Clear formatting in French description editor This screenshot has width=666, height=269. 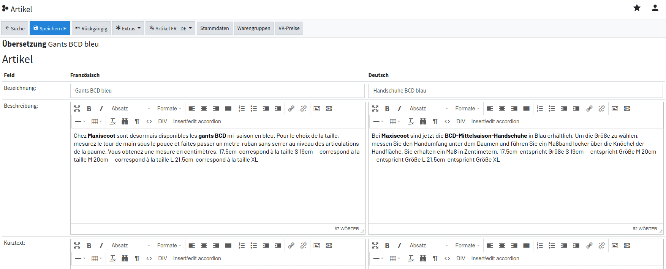point(113,121)
